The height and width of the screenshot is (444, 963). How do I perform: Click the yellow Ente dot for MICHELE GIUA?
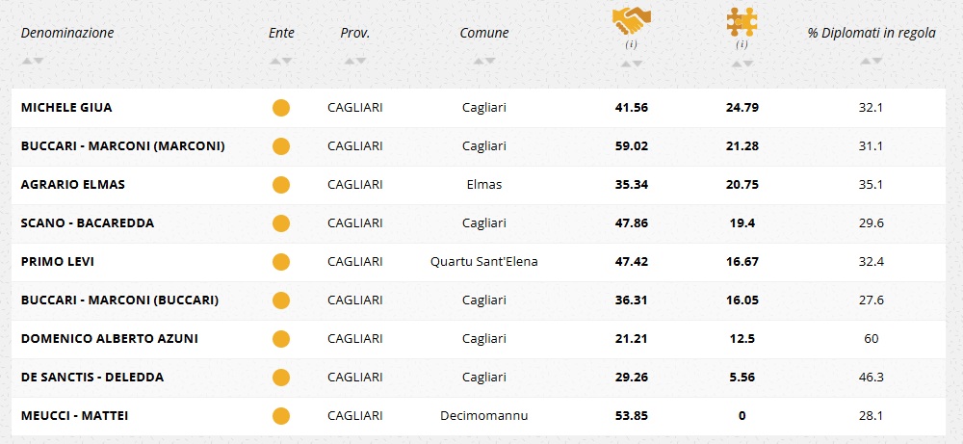(281, 108)
